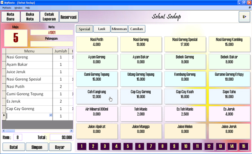
Task: Add Cap Cay Kuah tile
Action: tap(185, 96)
